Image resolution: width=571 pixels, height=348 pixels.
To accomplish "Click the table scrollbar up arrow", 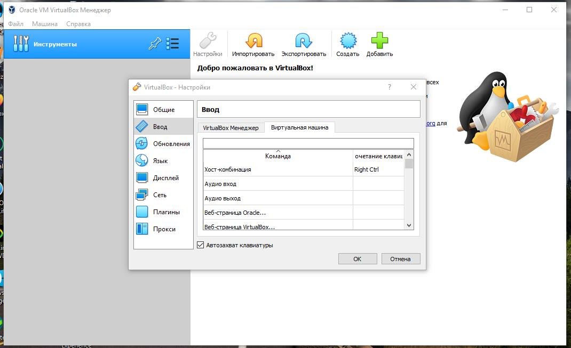I will point(409,155).
